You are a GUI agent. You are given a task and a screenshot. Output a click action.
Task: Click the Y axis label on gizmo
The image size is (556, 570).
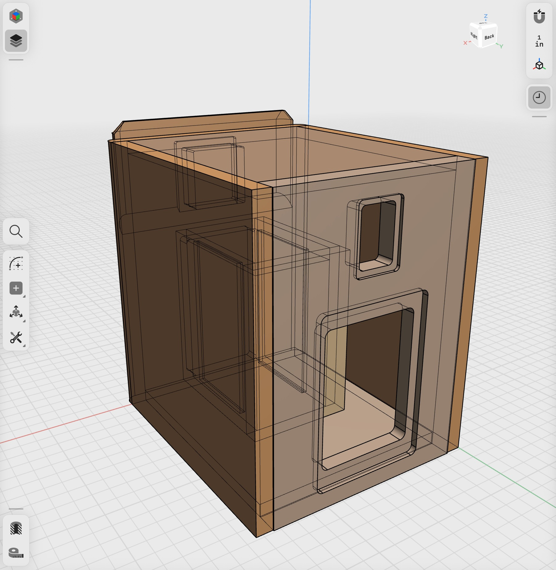501,47
